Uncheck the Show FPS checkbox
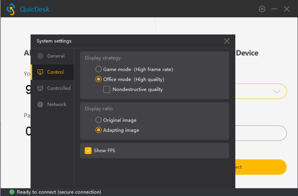The height and width of the screenshot is (196, 298). (88, 150)
